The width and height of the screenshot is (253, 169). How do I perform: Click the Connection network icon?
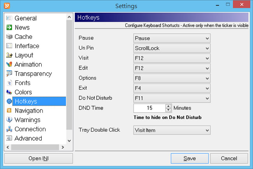pos(9,129)
